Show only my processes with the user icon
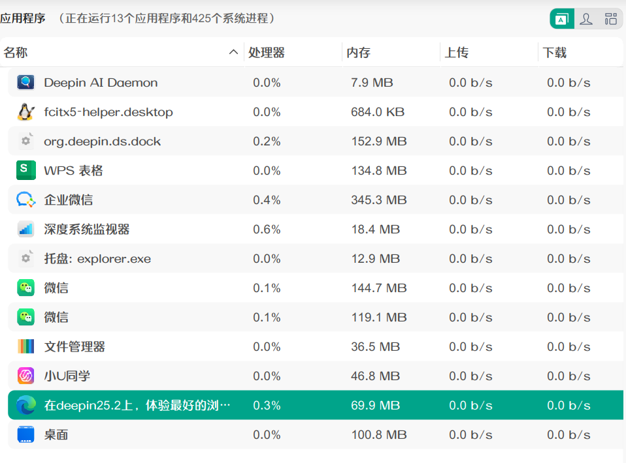This screenshot has height=463, width=626. (x=585, y=19)
